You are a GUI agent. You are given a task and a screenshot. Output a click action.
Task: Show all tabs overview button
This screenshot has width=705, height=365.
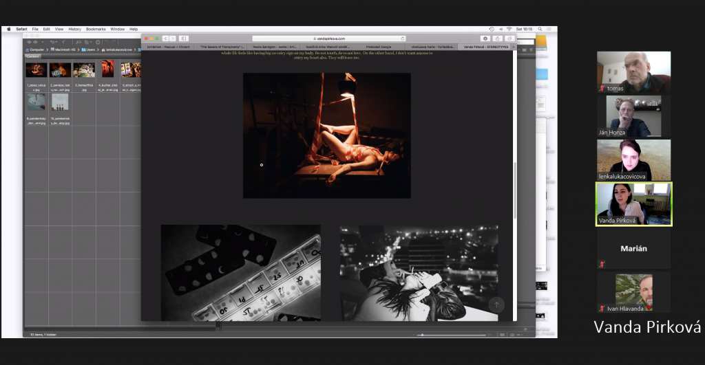coord(509,38)
